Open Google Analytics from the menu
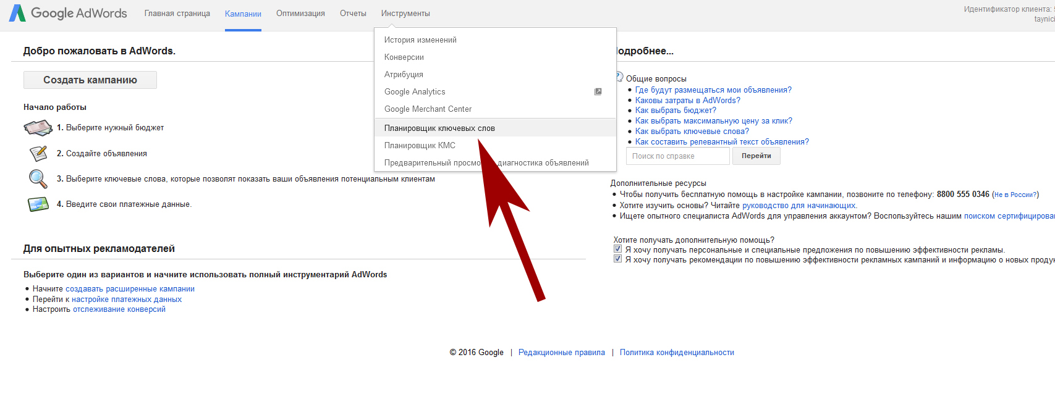The height and width of the screenshot is (415, 1055). [495, 91]
